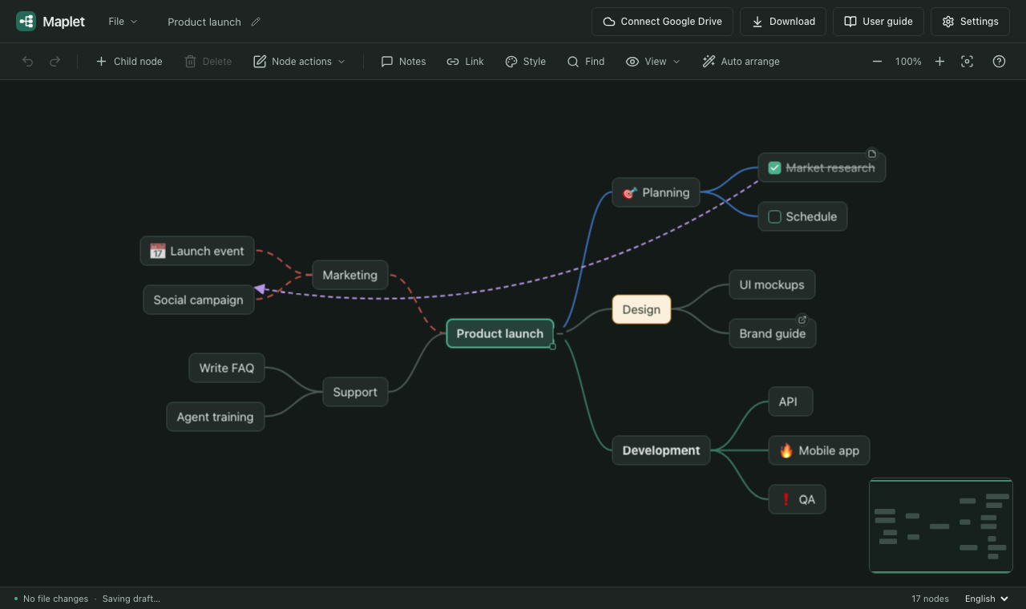Check the Schedule checkbox
The height and width of the screenshot is (609, 1026).
point(774,216)
